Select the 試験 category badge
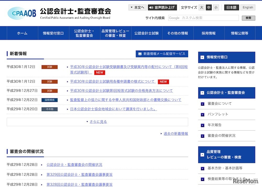This screenshot has width=262, height=187. tap(50, 67)
